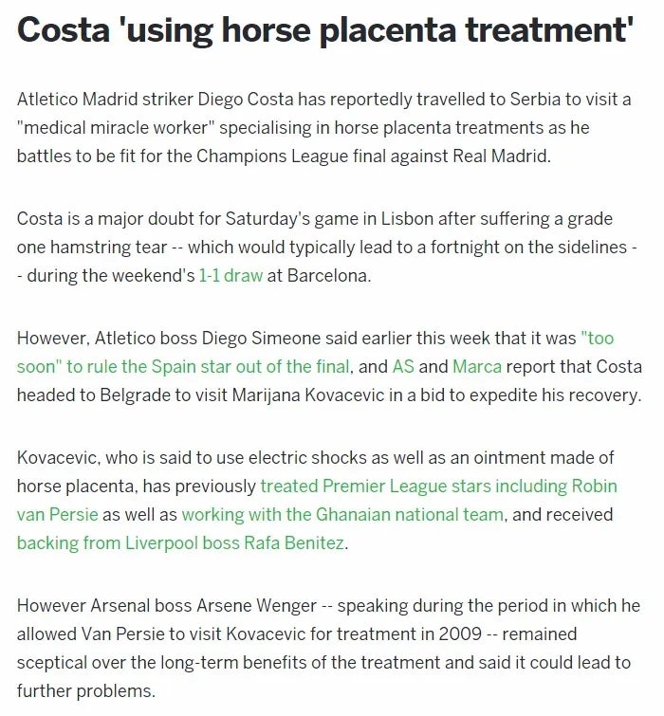The height and width of the screenshot is (716, 664).
Task: Click the year '2009' in the last paragraph
Action: [460, 634]
